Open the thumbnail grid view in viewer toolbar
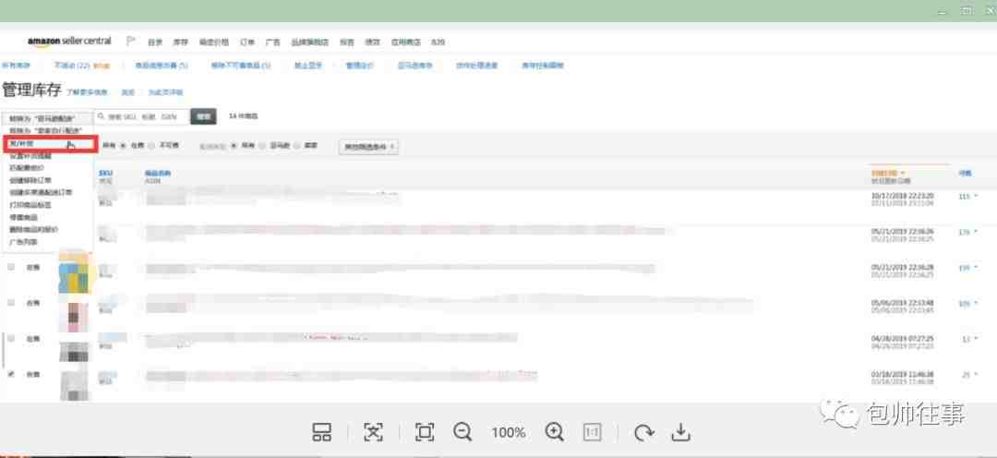This screenshot has width=997, height=458. 322,432
